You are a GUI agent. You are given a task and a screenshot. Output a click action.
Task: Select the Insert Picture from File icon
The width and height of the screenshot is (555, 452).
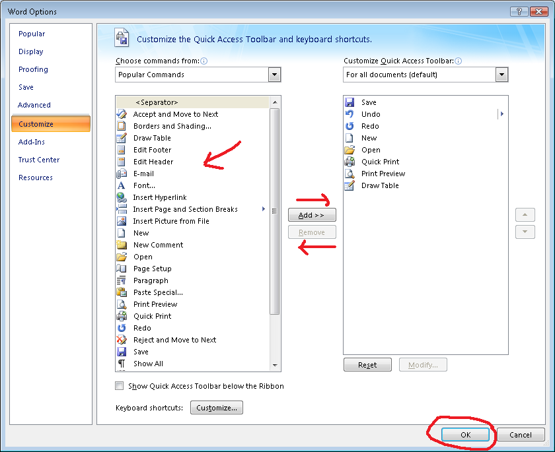pos(122,221)
